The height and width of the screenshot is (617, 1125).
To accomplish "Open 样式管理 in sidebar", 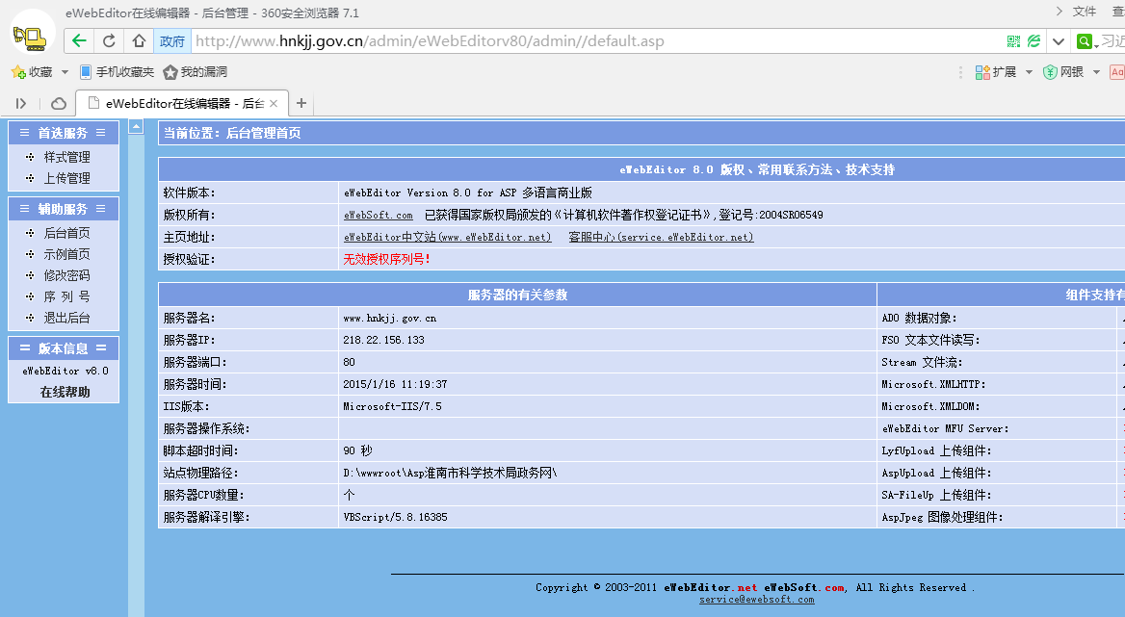I will tap(66, 157).
